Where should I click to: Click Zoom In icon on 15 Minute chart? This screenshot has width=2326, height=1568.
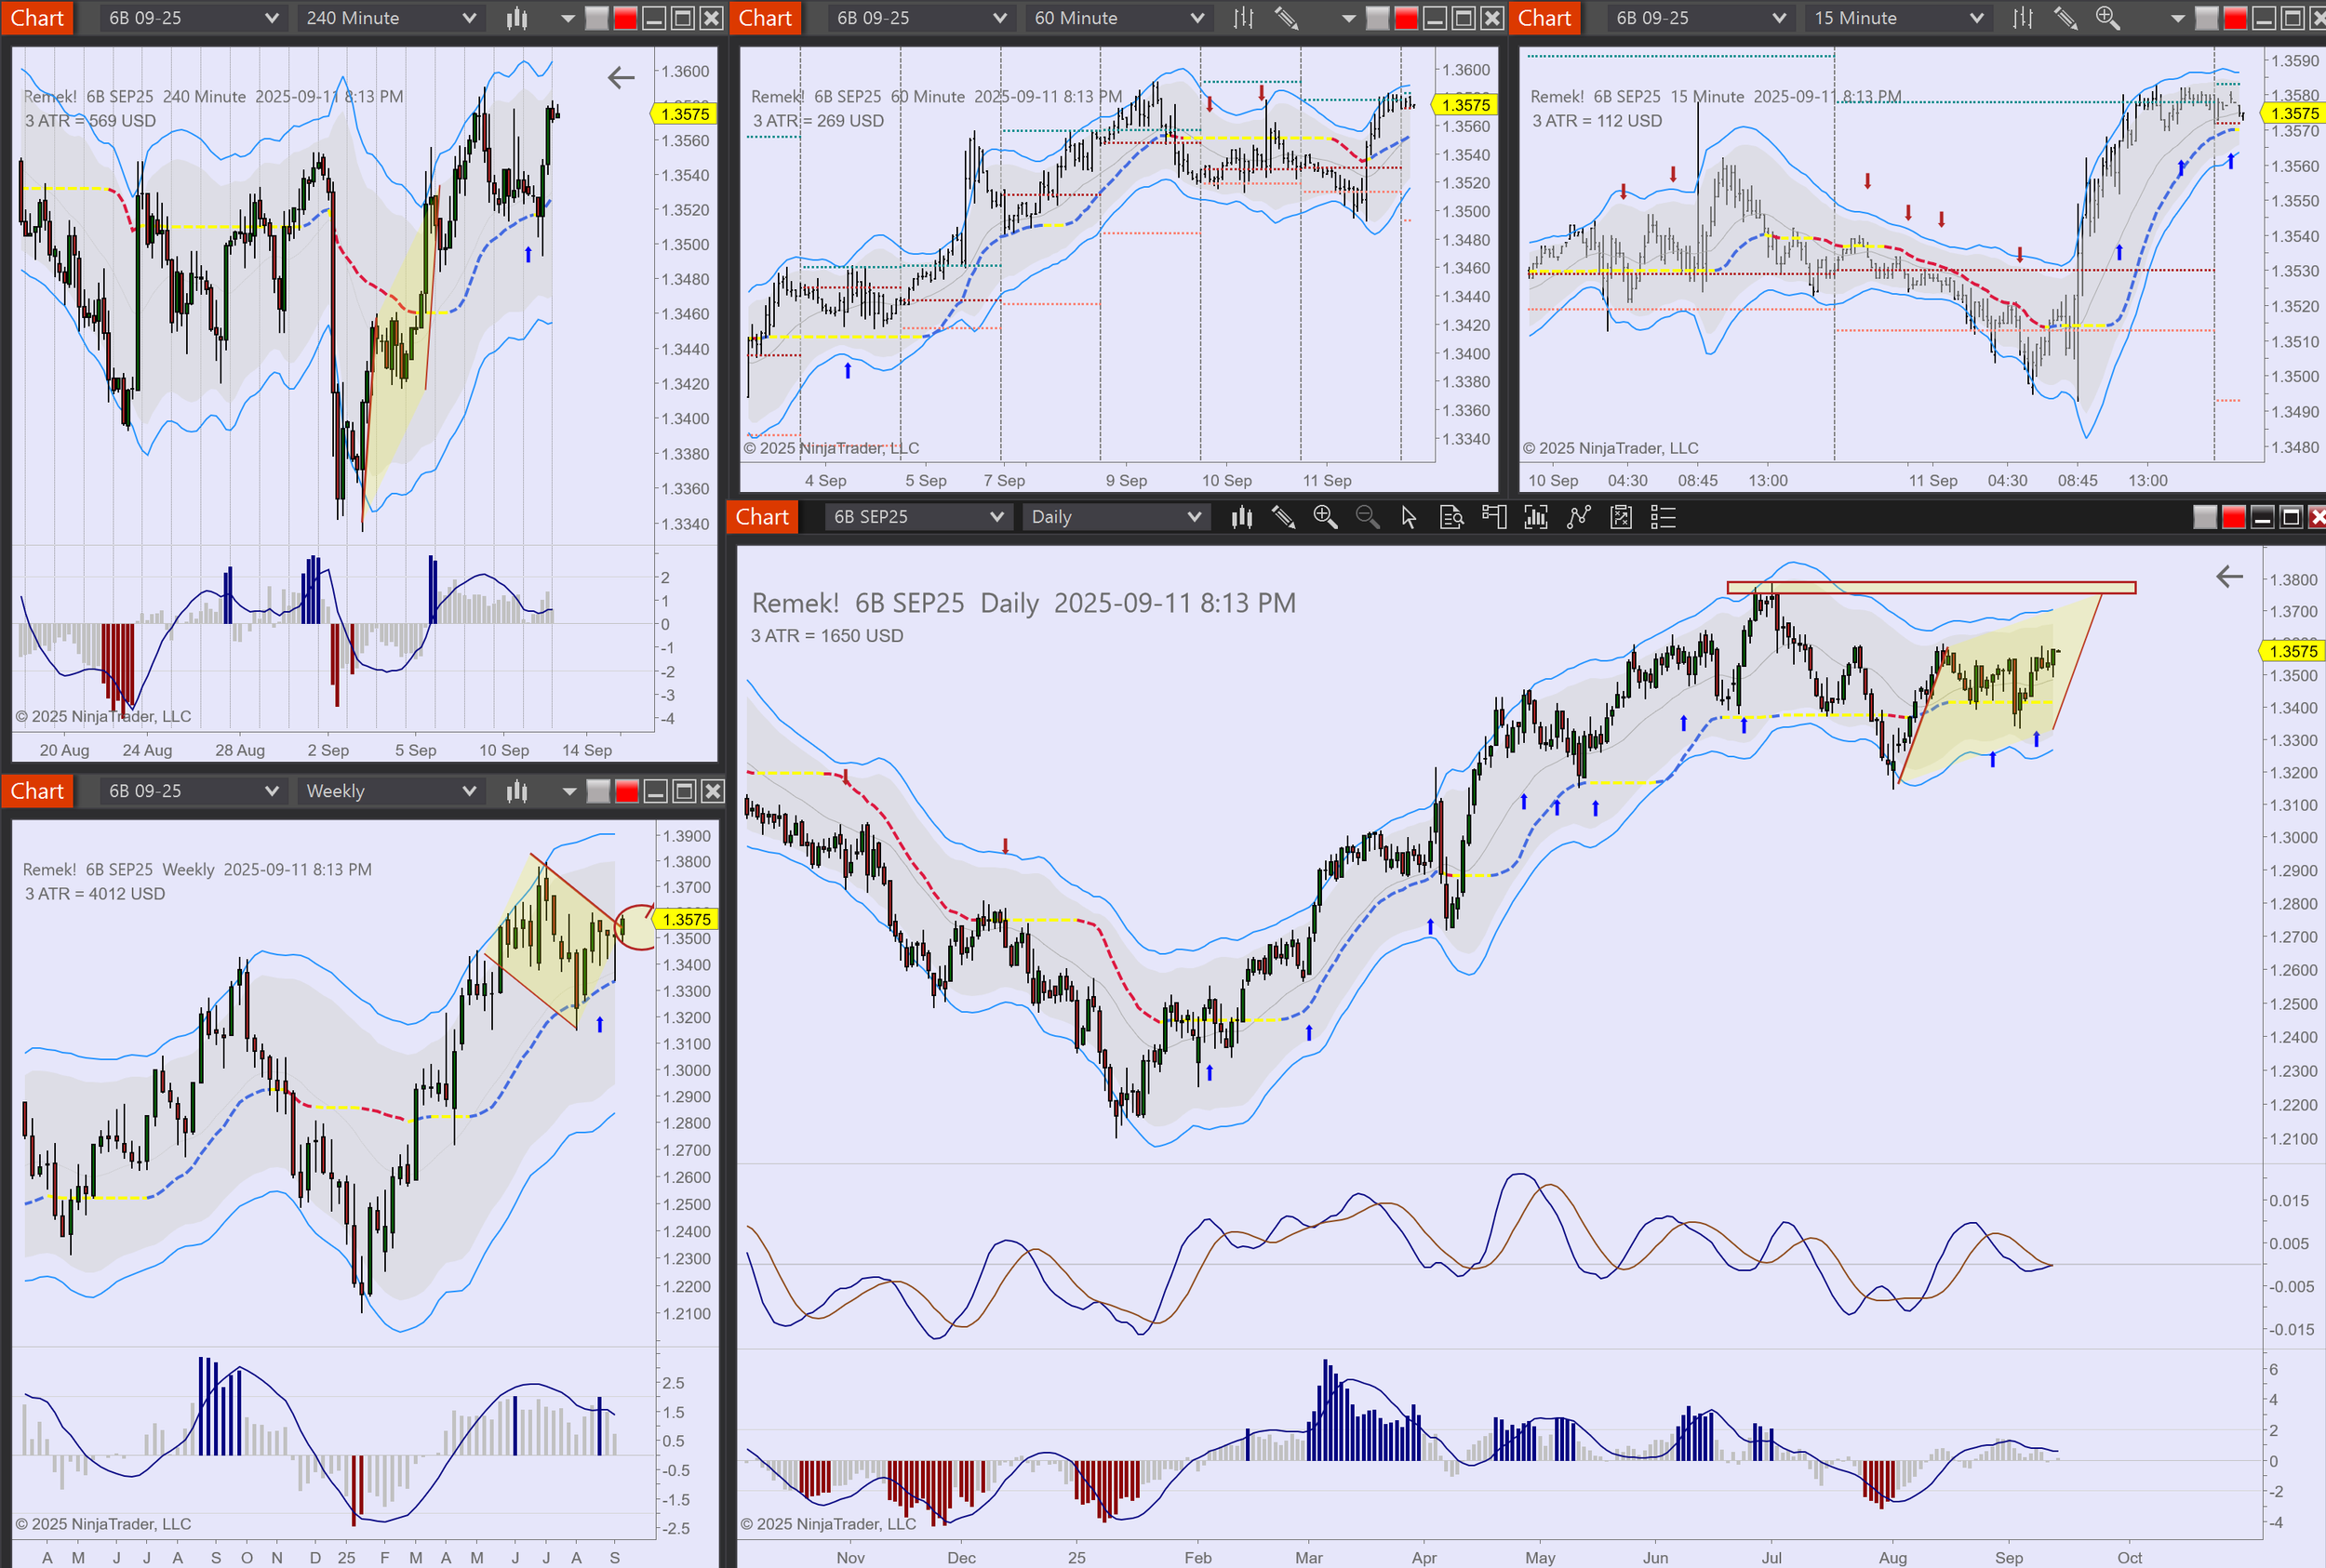(x=2107, y=18)
